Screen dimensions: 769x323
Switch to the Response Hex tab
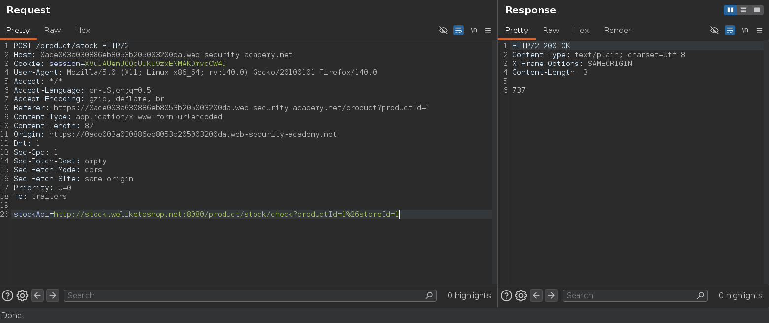581,30
